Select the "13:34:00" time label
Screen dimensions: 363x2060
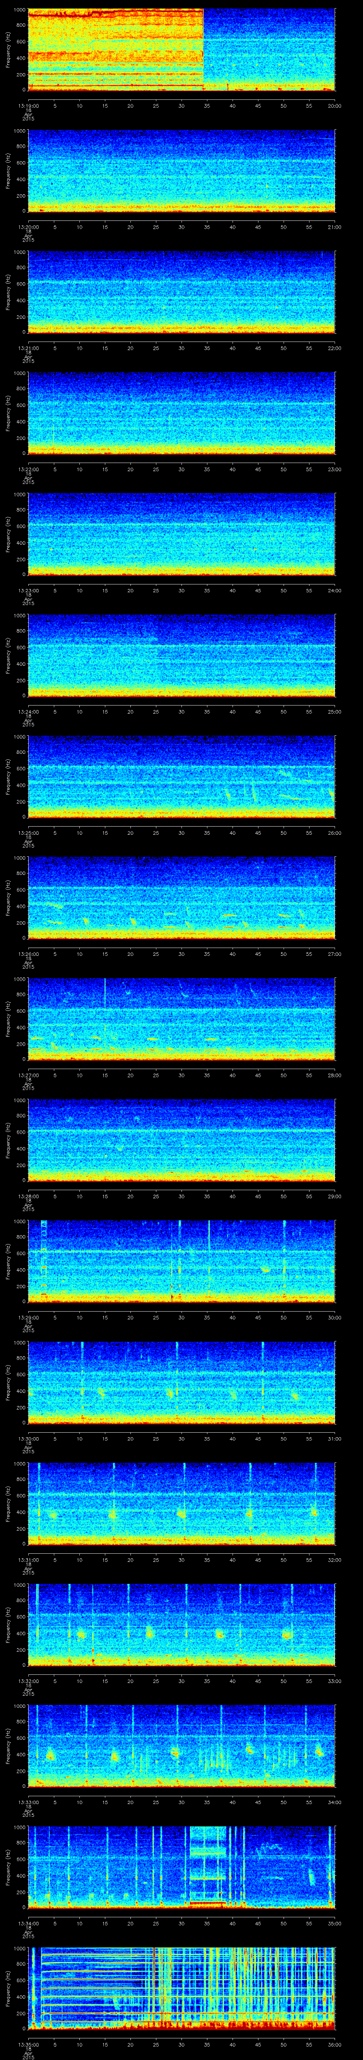point(28,1924)
